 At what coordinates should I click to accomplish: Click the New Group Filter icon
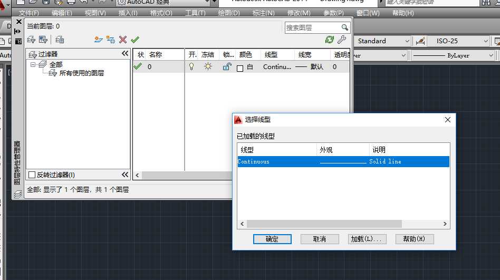pos(43,40)
